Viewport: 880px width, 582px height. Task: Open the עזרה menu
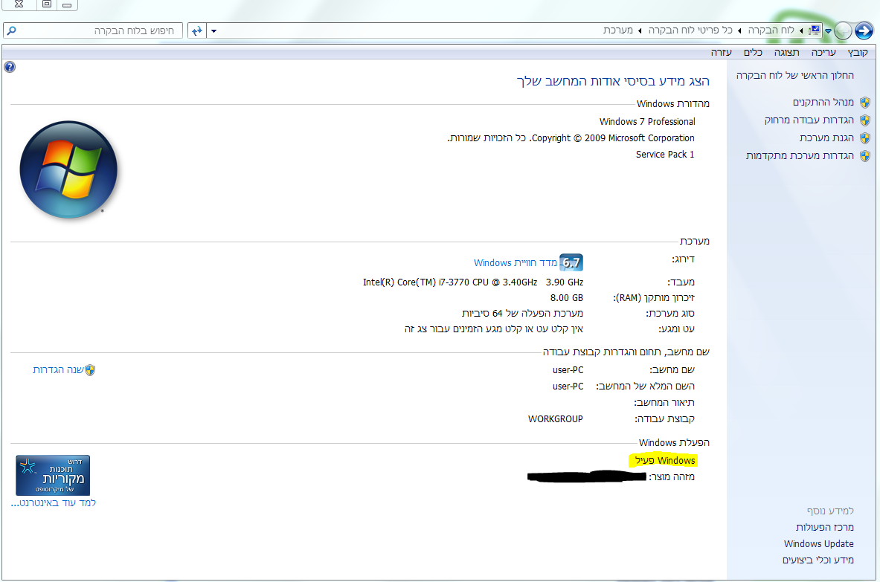click(721, 52)
